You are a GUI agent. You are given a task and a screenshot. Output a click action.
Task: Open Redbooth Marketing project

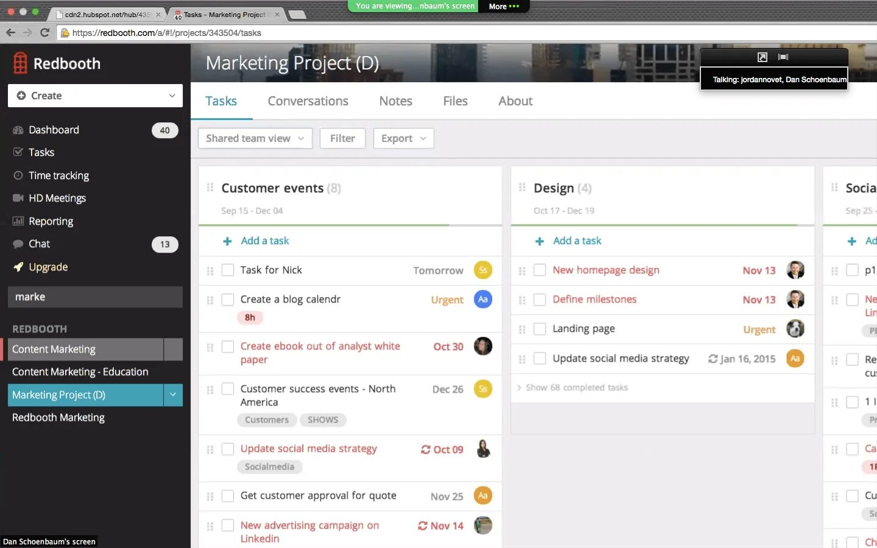[x=58, y=418]
